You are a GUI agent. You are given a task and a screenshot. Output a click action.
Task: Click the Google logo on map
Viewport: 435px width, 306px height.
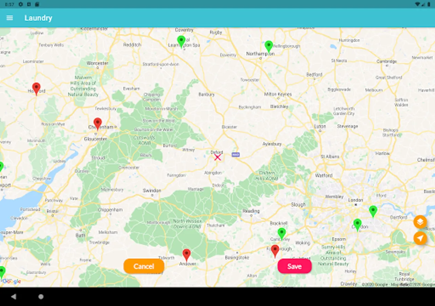pos(12,281)
